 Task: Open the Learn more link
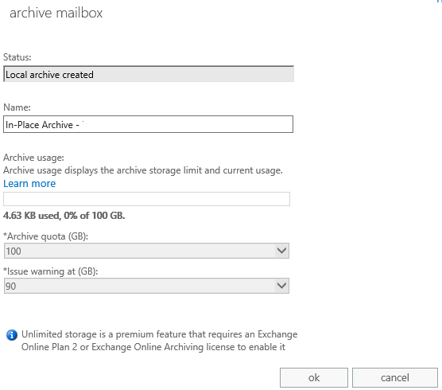29,183
